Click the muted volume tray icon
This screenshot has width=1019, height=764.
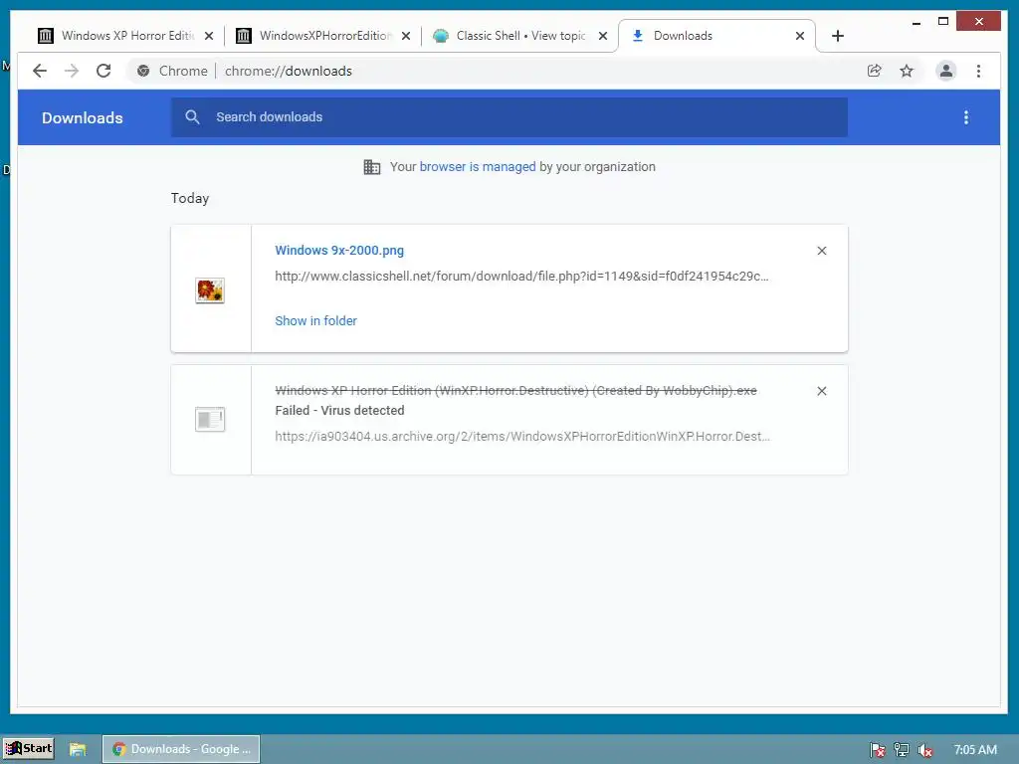click(x=924, y=750)
